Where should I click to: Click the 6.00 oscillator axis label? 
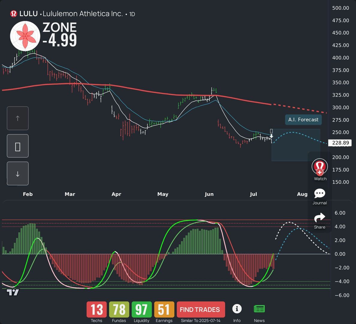(340, 213)
